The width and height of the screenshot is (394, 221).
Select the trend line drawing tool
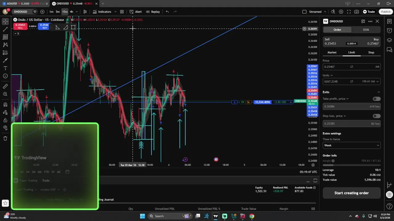5,29
